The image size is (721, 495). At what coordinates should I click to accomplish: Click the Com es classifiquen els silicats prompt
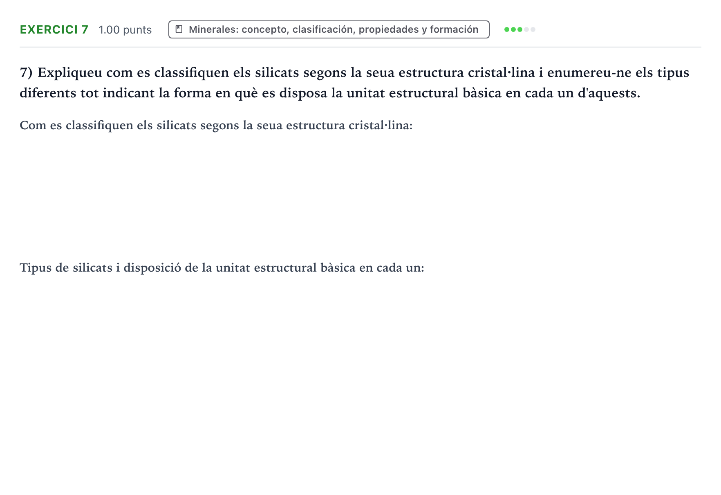(216, 125)
